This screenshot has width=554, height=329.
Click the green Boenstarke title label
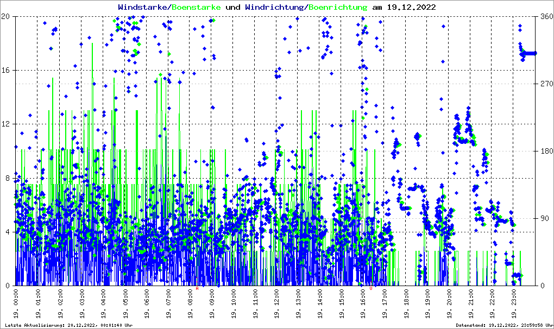point(197,7)
